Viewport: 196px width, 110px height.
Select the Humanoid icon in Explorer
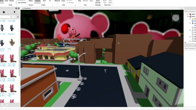(193, 23)
